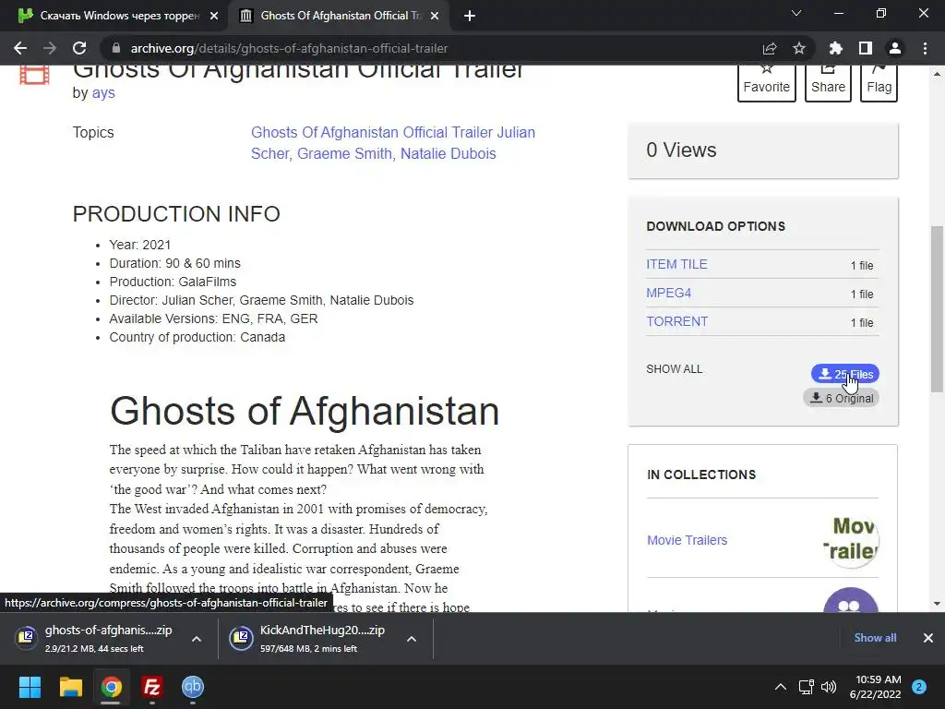
Task: Click the PRODUCTION INFO heading
Action: tap(176, 214)
